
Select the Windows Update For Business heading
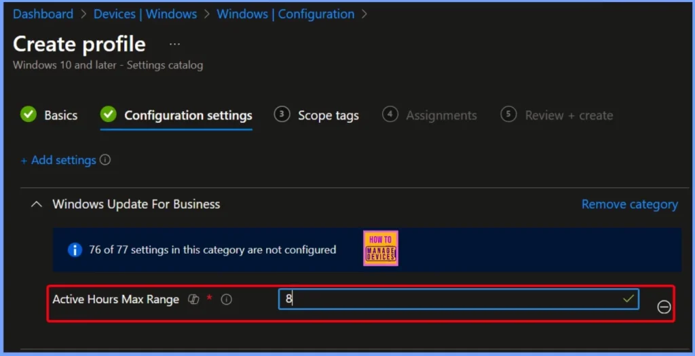point(136,204)
